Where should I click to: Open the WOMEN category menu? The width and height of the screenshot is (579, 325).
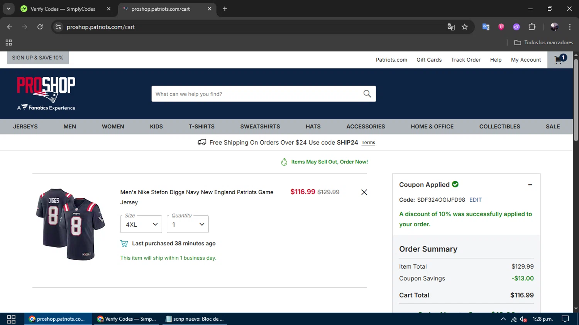click(113, 126)
